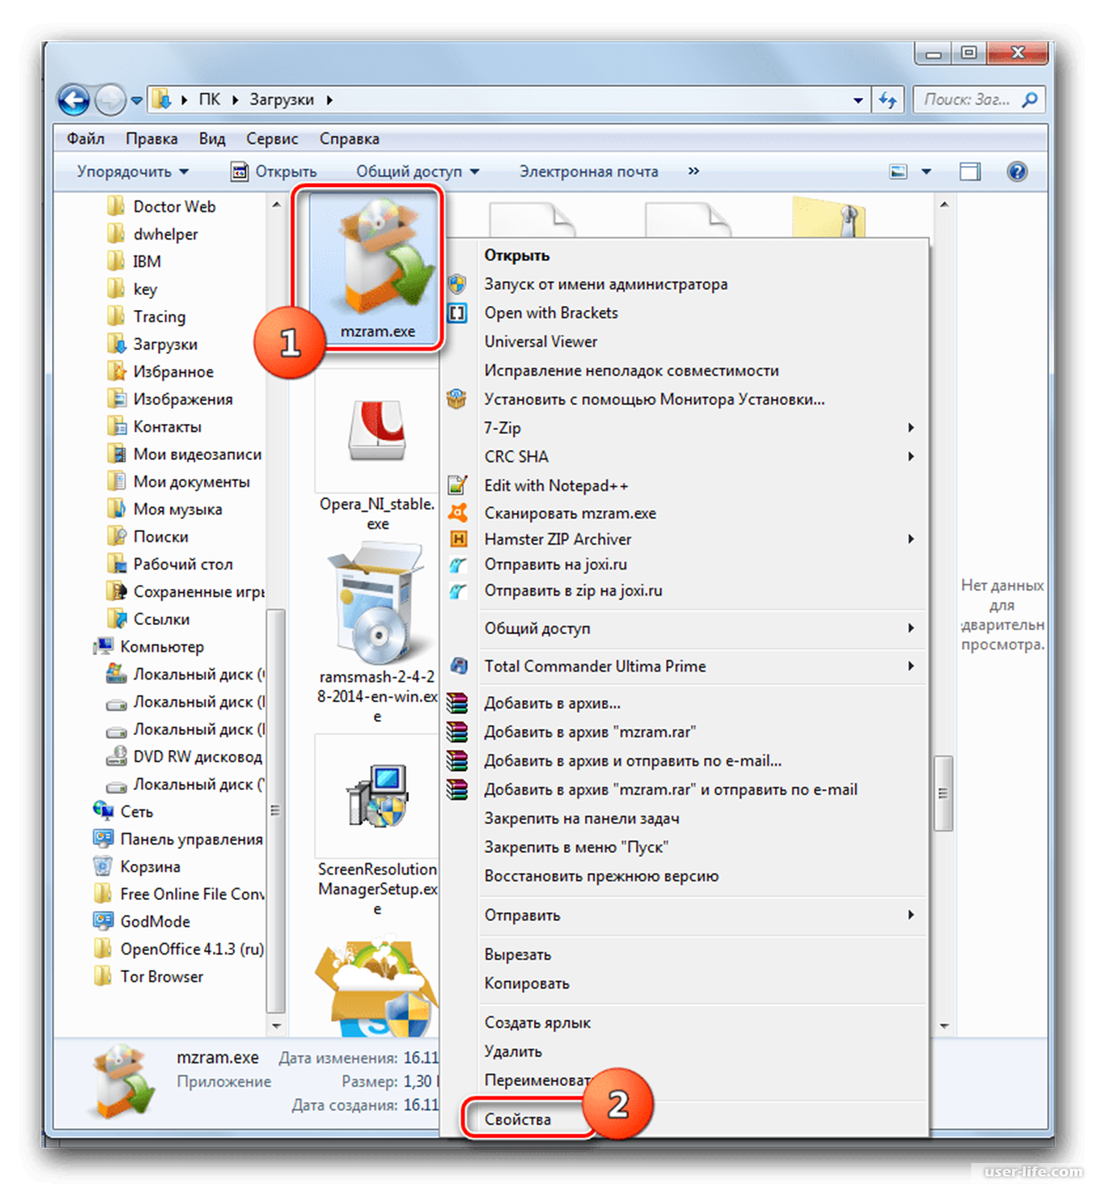Open the Файл menu
The height and width of the screenshot is (1189, 1096).
click(x=85, y=138)
